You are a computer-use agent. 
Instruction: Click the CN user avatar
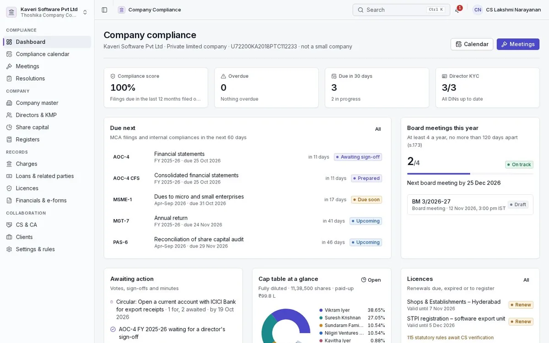478,10
